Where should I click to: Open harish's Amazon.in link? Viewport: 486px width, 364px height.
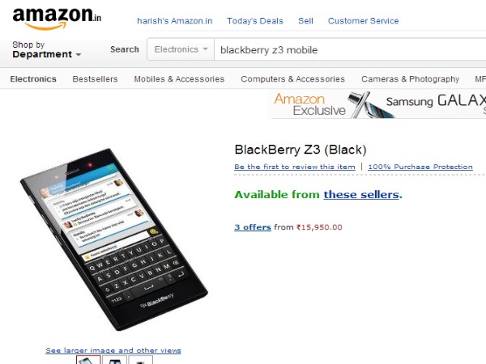(x=175, y=21)
